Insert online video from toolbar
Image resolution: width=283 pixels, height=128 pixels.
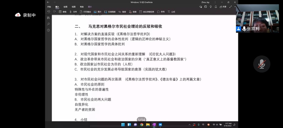click(x=110, y=12)
